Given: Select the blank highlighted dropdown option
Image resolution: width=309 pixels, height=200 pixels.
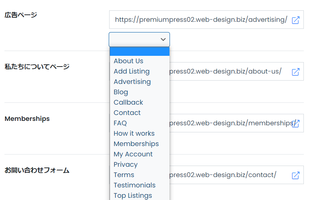Looking at the screenshot, I should pyautogui.click(x=140, y=51).
